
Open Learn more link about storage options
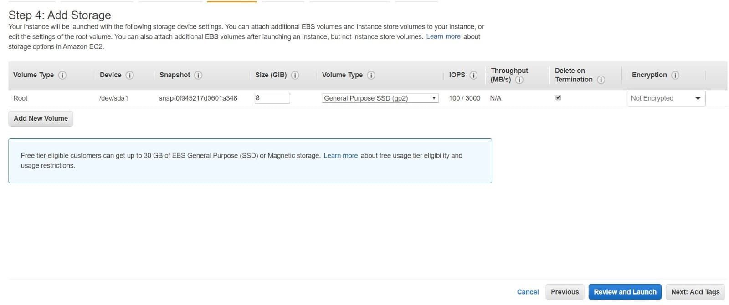tap(443, 36)
